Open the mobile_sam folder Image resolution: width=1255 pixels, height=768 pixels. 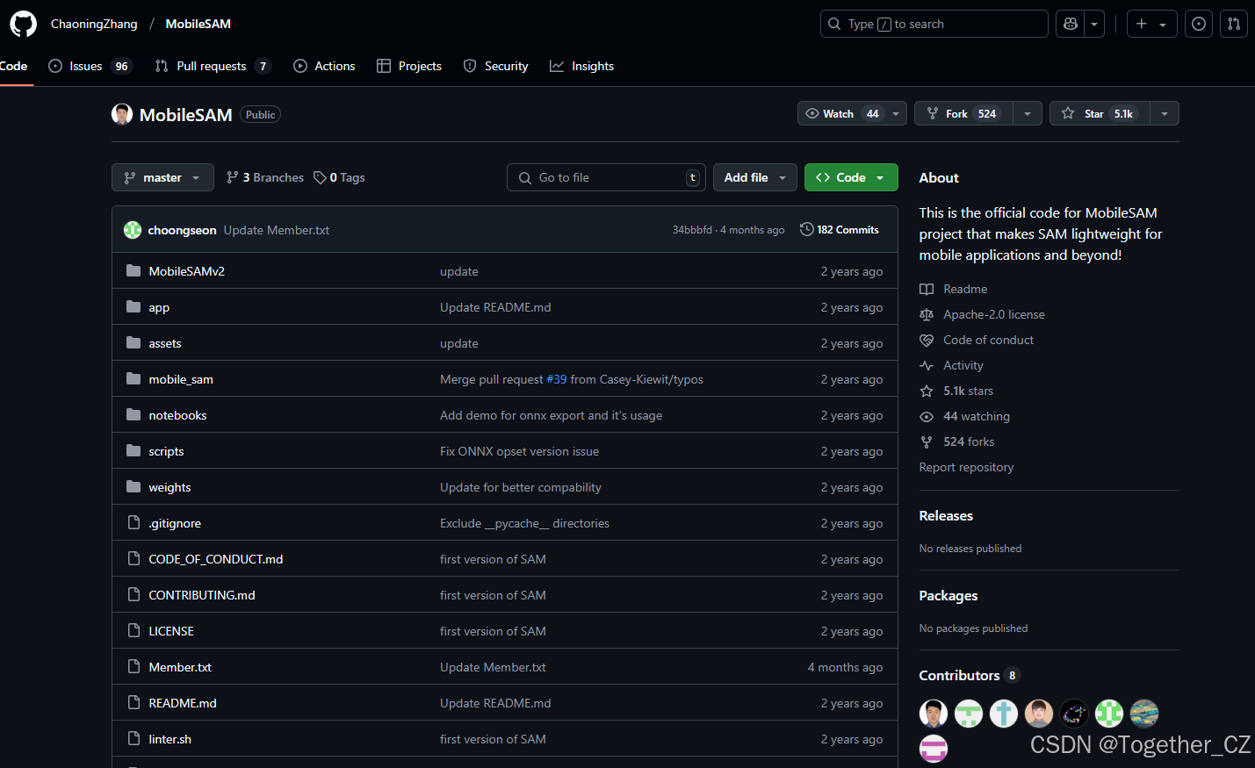[181, 379]
